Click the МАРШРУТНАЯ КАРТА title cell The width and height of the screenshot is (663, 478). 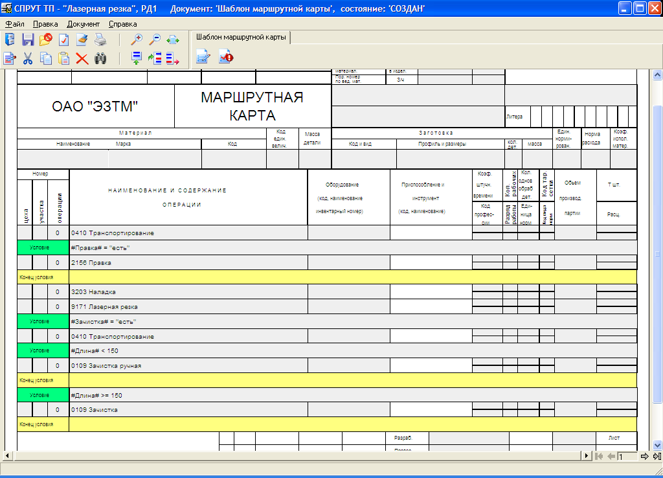pyautogui.click(x=253, y=106)
